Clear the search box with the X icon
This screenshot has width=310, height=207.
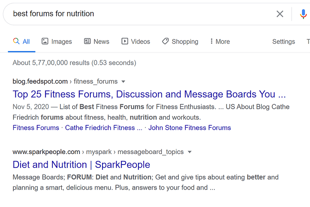(x=280, y=14)
